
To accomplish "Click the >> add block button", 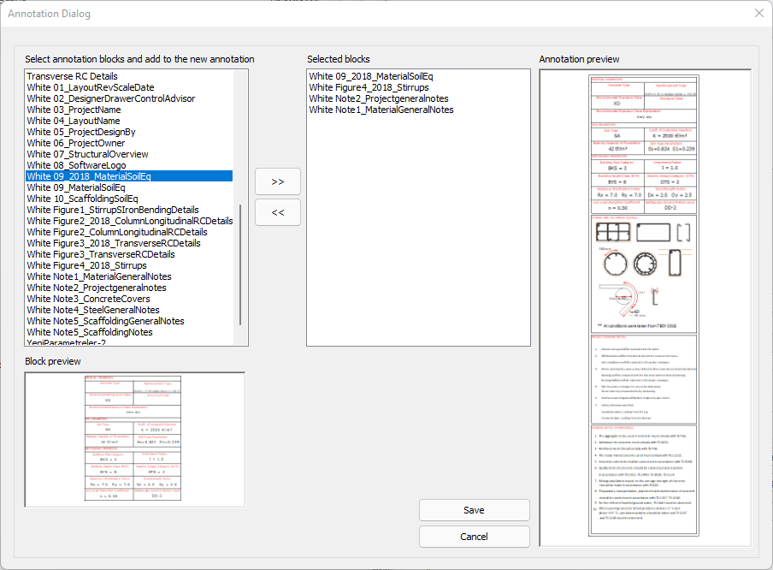I will 278,182.
